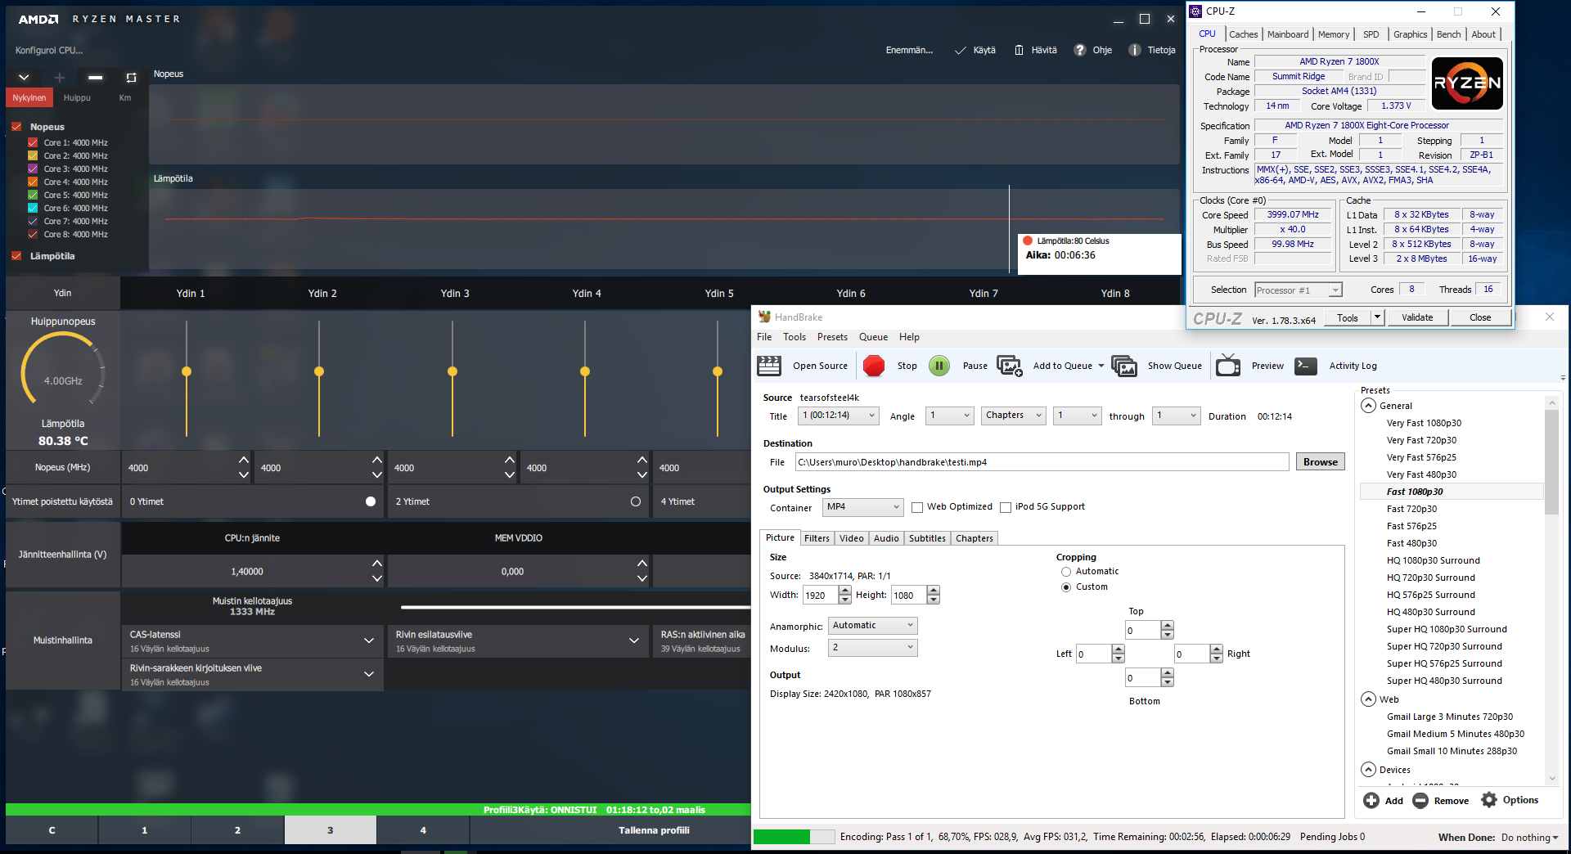Select the 2 Ytimet radio option
Viewport: 1571px width, 854px height.
[x=636, y=501]
